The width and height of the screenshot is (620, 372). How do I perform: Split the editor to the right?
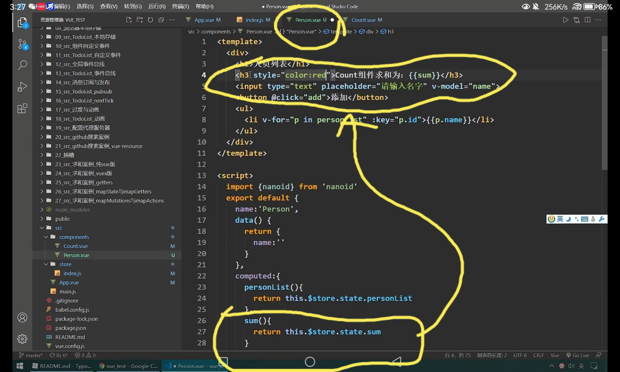(x=587, y=20)
